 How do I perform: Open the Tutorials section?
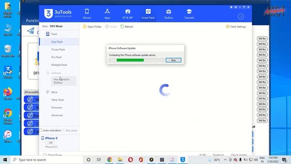tap(189, 14)
